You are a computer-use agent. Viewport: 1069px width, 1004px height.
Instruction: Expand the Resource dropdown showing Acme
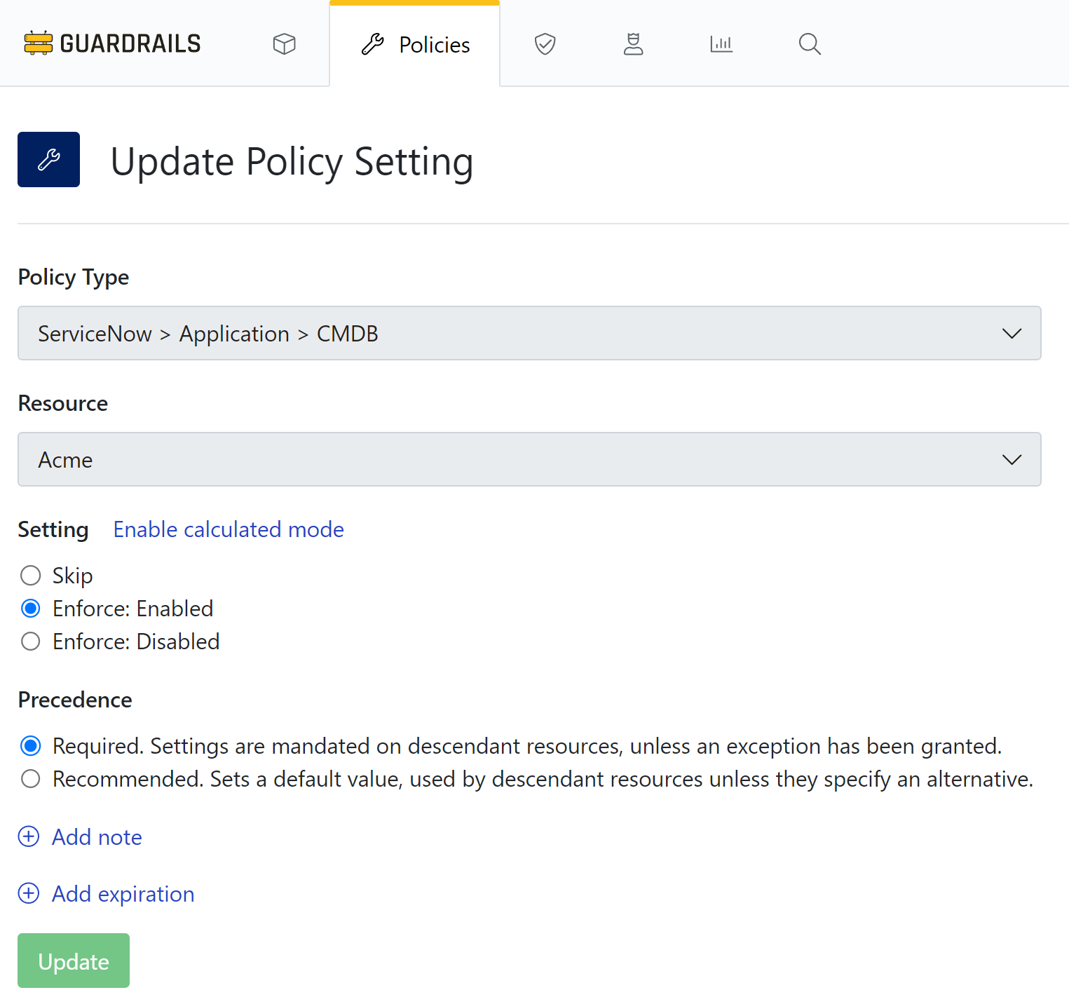[529, 459]
